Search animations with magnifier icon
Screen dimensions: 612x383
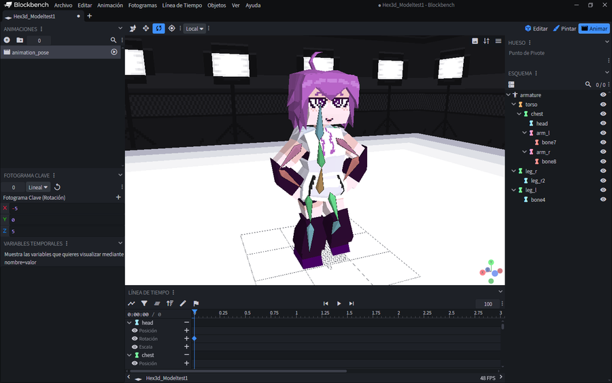point(113,40)
